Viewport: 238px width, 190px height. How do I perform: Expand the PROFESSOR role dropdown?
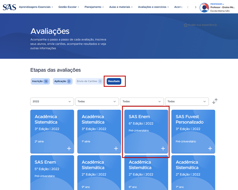217,4
